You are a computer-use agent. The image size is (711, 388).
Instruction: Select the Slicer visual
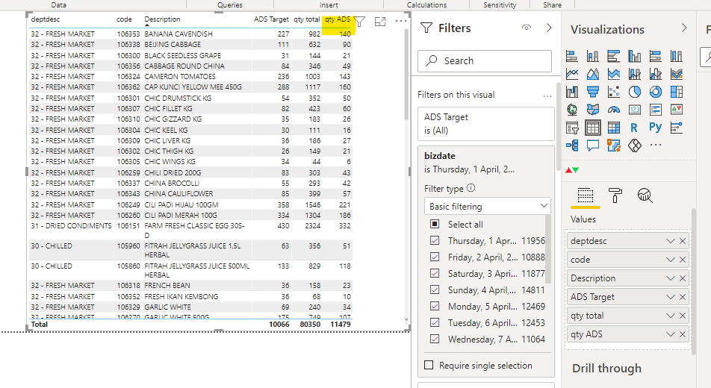pyautogui.click(x=572, y=128)
